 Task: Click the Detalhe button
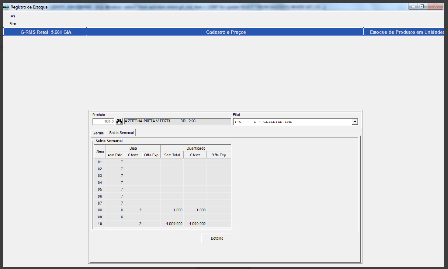[x=217, y=238]
